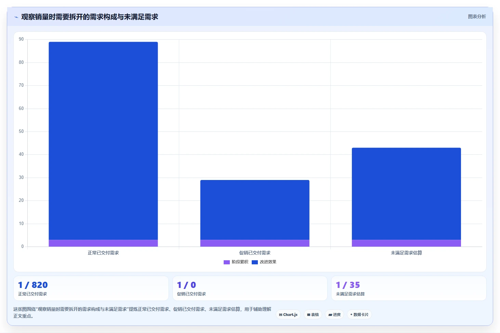Viewport: 500px width, 333px height.
Task: Click the 图表分析 label
Action: [477, 16]
